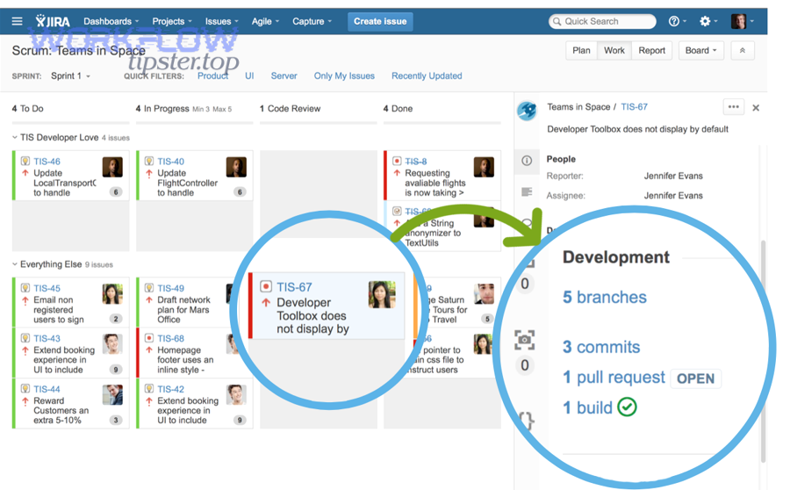
Task: Click the Teams in Space project avatar
Action: point(527,110)
